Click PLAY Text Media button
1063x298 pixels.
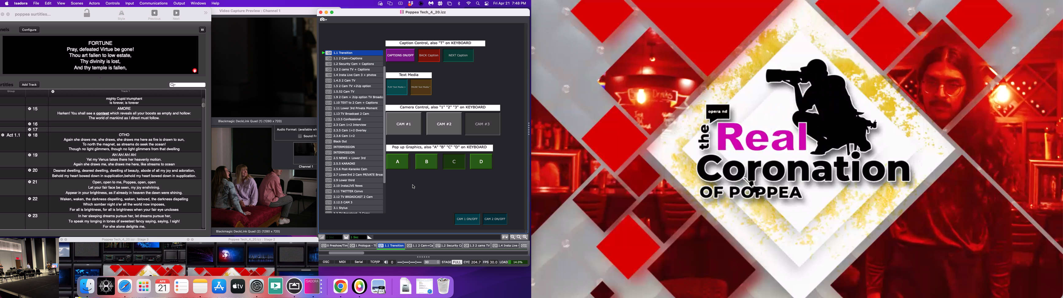click(x=397, y=87)
